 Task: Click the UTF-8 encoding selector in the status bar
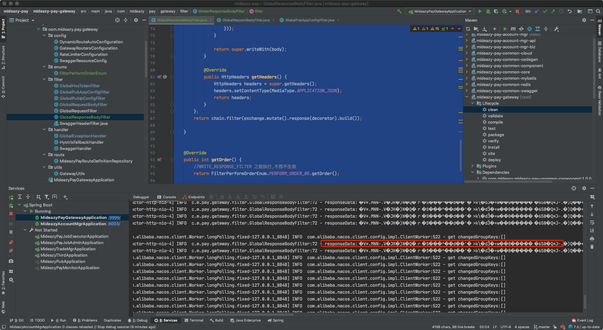pos(506,327)
